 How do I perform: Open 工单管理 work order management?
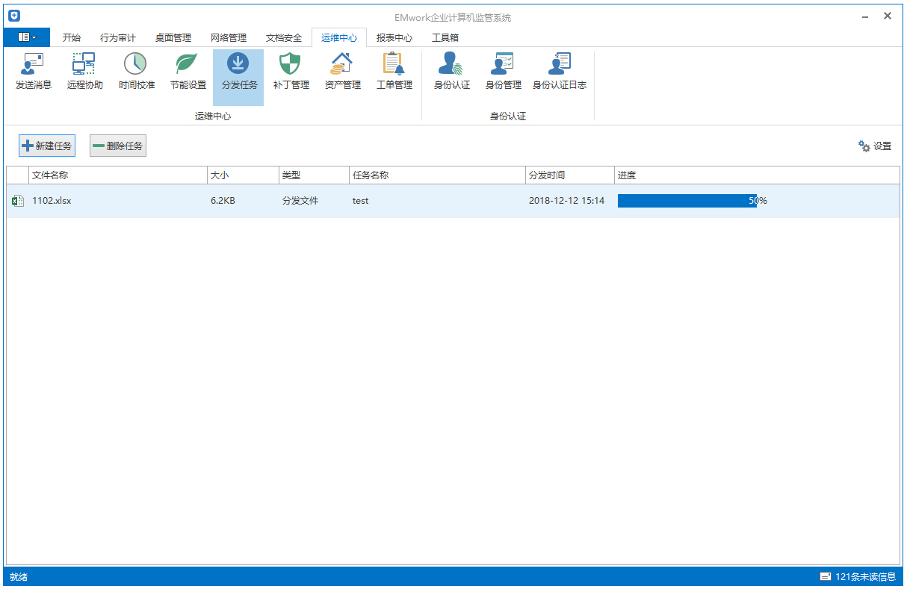pyautogui.click(x=394, y=72)
